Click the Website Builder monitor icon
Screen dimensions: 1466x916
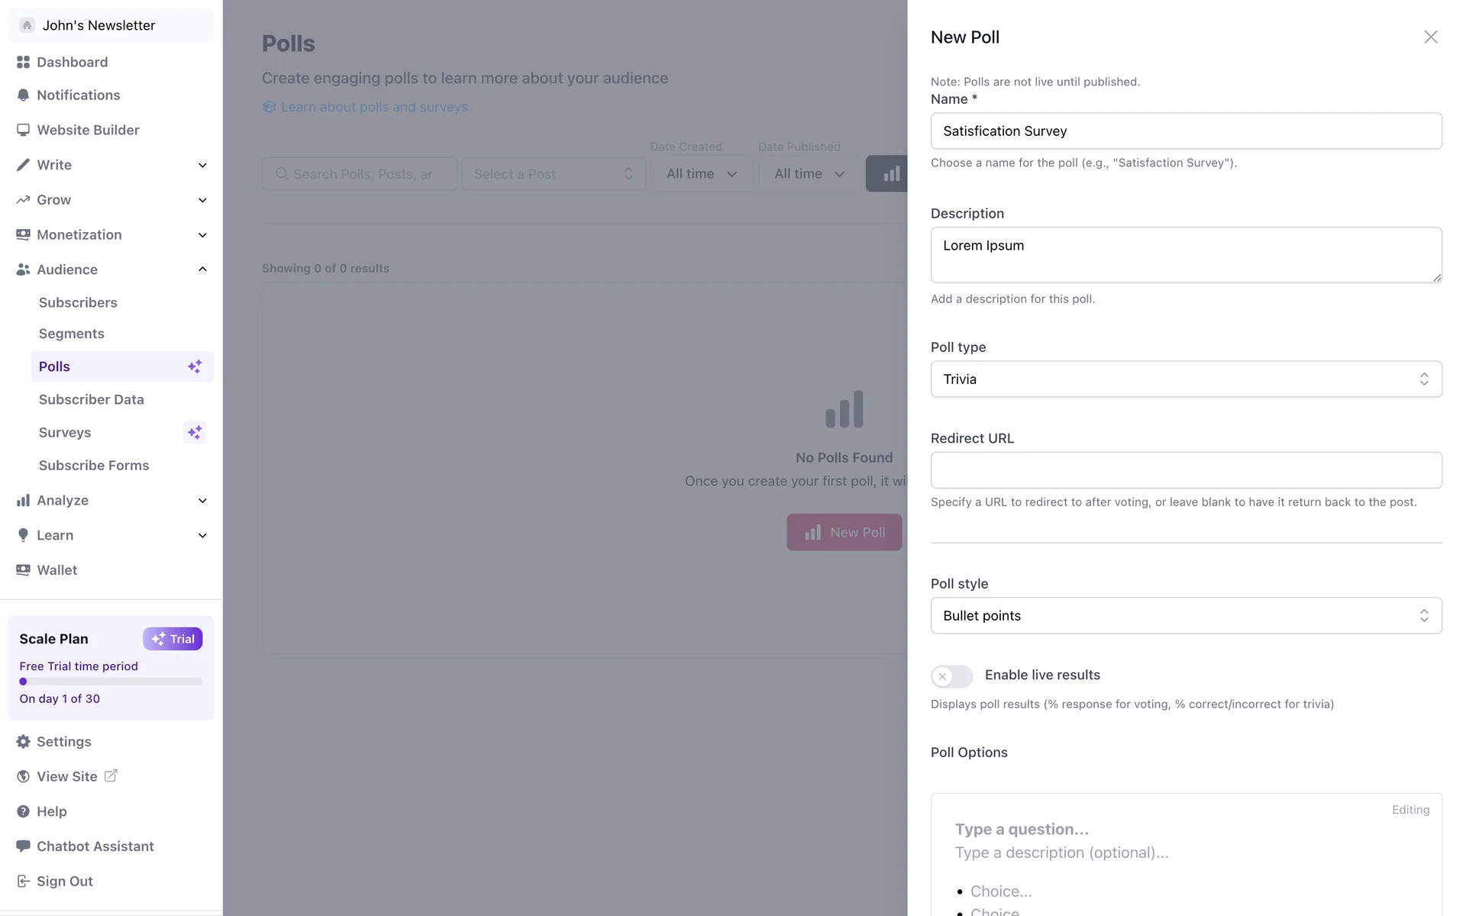[23, 130]
